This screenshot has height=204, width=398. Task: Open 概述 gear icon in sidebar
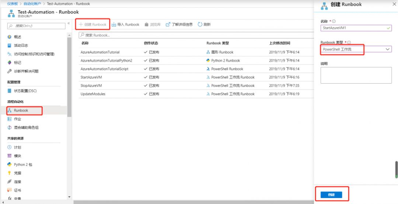(x=9, y=37)
